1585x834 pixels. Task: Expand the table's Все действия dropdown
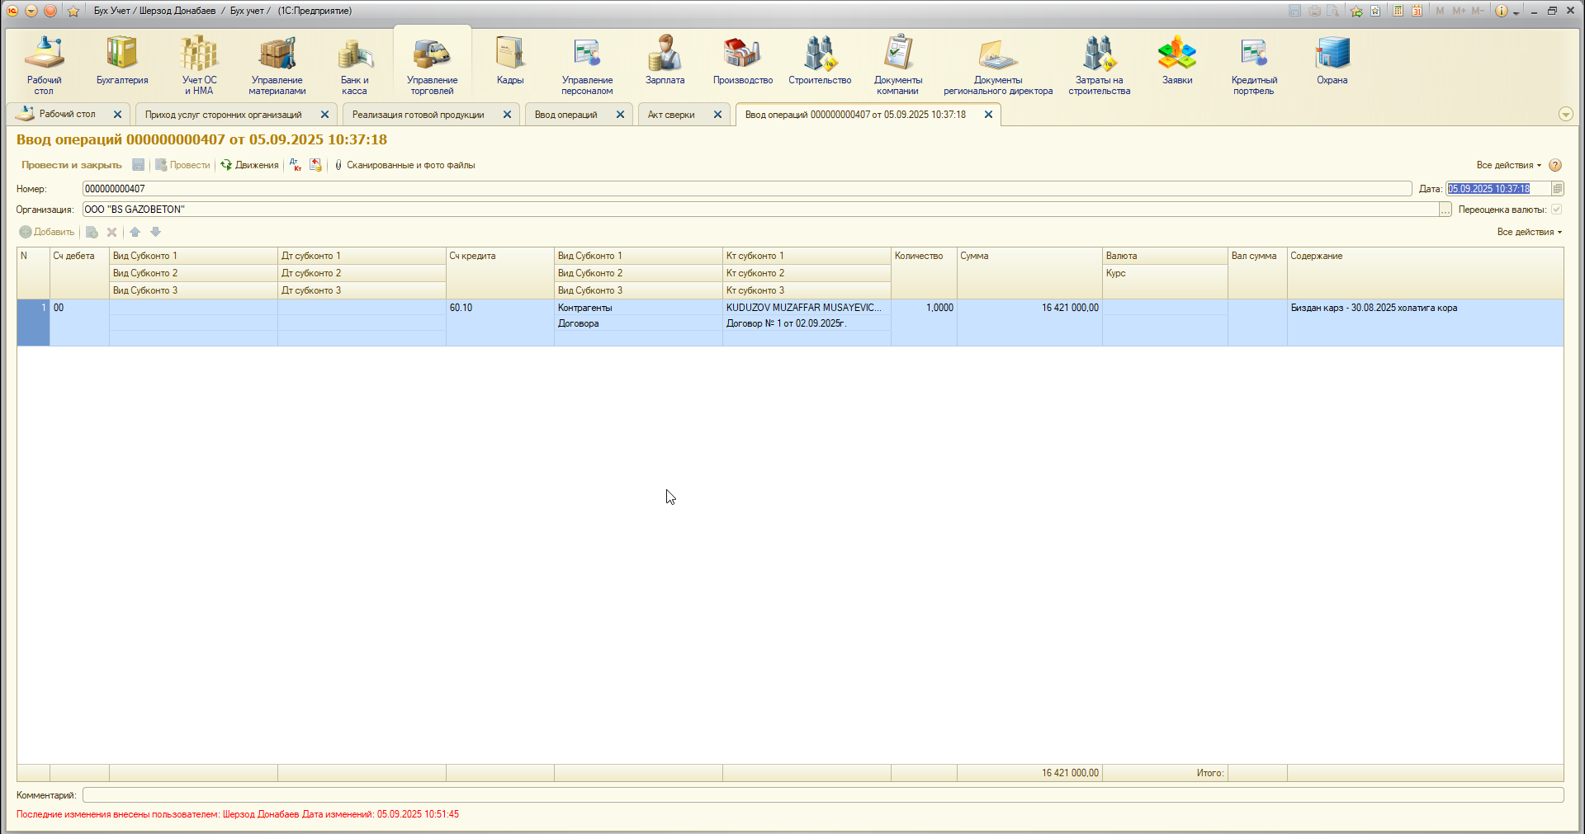point(1529,232)
